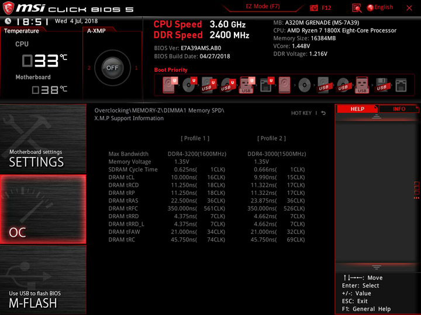Click the 18:51 system time display
This screenshot has height=315, width=421.
click(x=32, y=22)
